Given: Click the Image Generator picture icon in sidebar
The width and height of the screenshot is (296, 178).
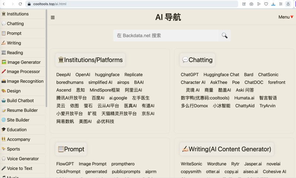Looking at the screenshot, I should [4, 62].
